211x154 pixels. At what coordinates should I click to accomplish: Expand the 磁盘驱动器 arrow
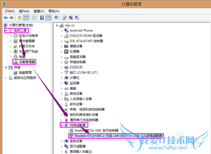[62, 57]
